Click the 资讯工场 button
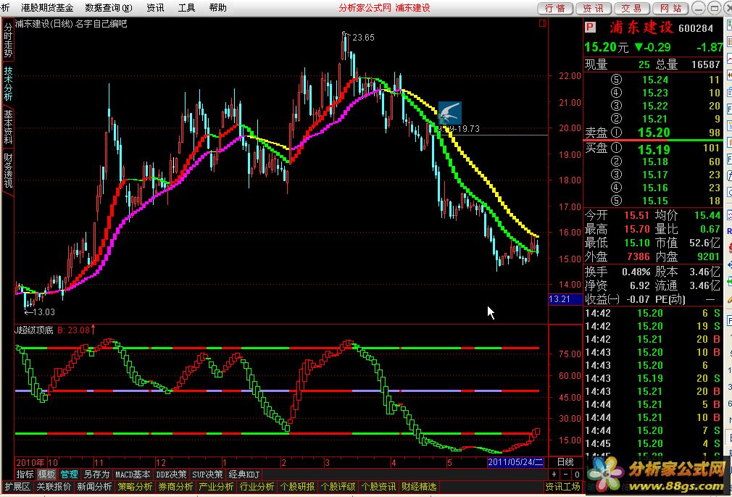Screen dimensions: 732x497 click(x=562, y=487)
